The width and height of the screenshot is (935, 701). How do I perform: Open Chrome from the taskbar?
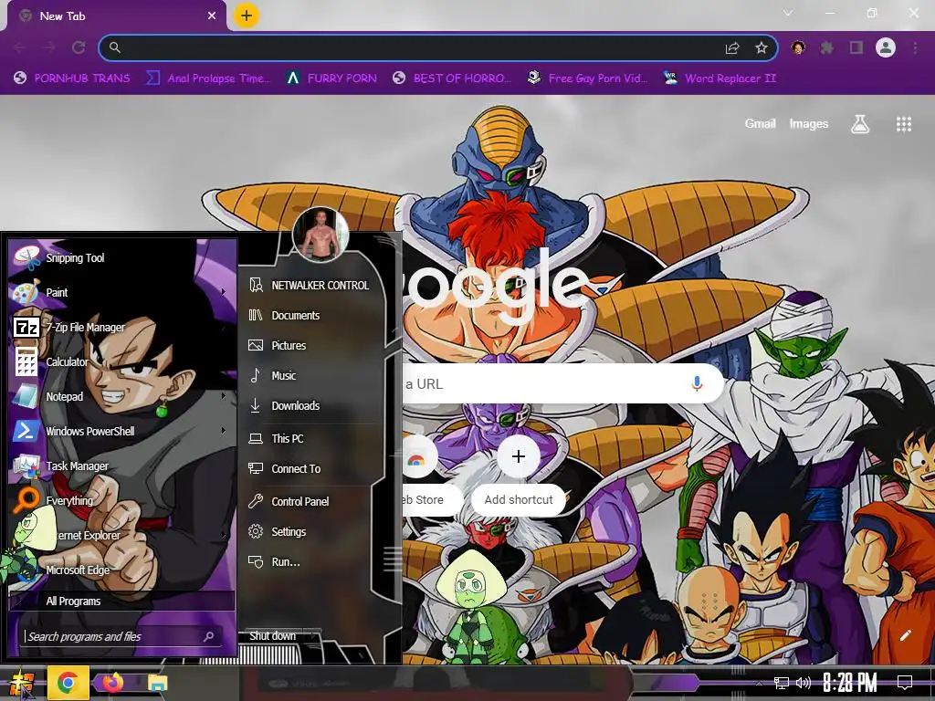68,683
